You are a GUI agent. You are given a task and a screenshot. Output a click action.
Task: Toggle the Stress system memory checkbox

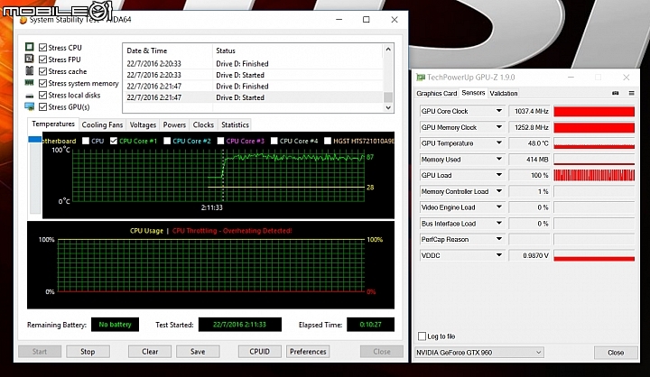42,83
